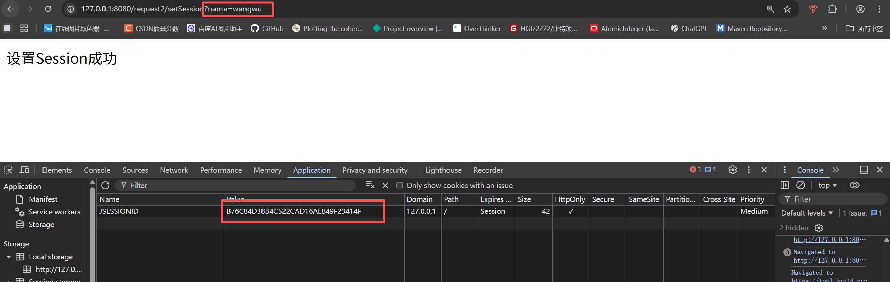This screenshot has height=282, width=890.
Task: Open the Maven Repository bookmark
Action: point(751,29)
